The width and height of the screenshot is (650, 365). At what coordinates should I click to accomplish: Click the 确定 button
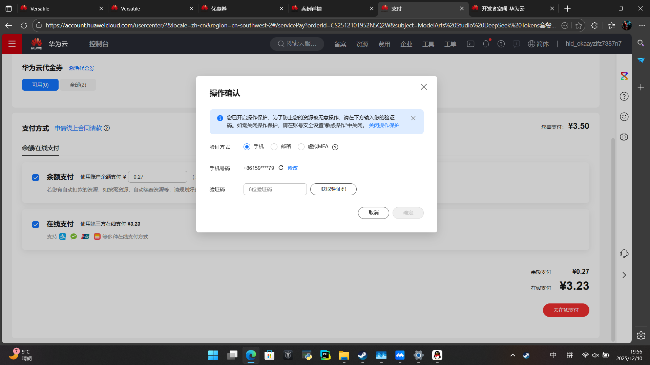(408, 213)
